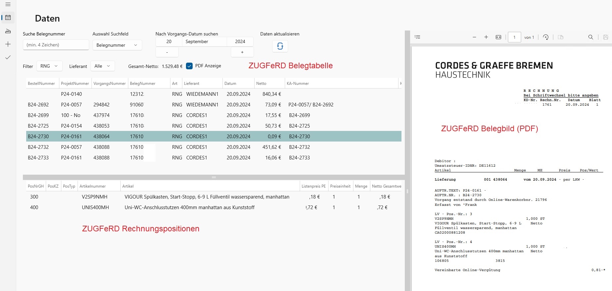Viewport: 612px width, 291px height.
Task: Zoom in in the PDF viewer
Action: (x=486, y=37)
